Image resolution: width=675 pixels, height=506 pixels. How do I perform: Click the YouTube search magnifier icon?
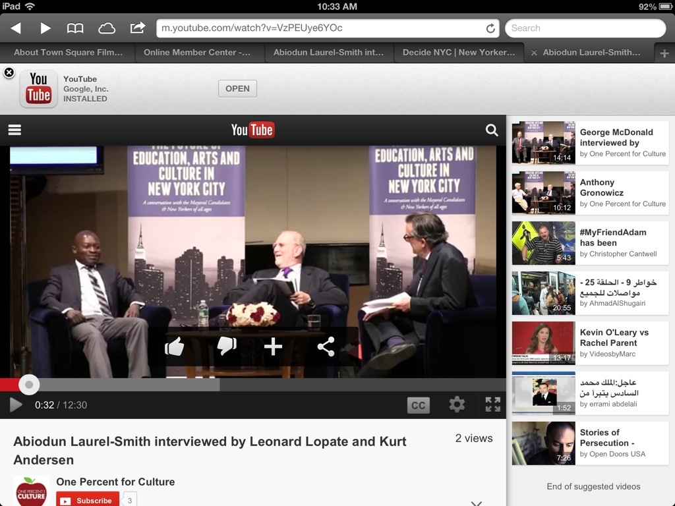pos(492,130)
